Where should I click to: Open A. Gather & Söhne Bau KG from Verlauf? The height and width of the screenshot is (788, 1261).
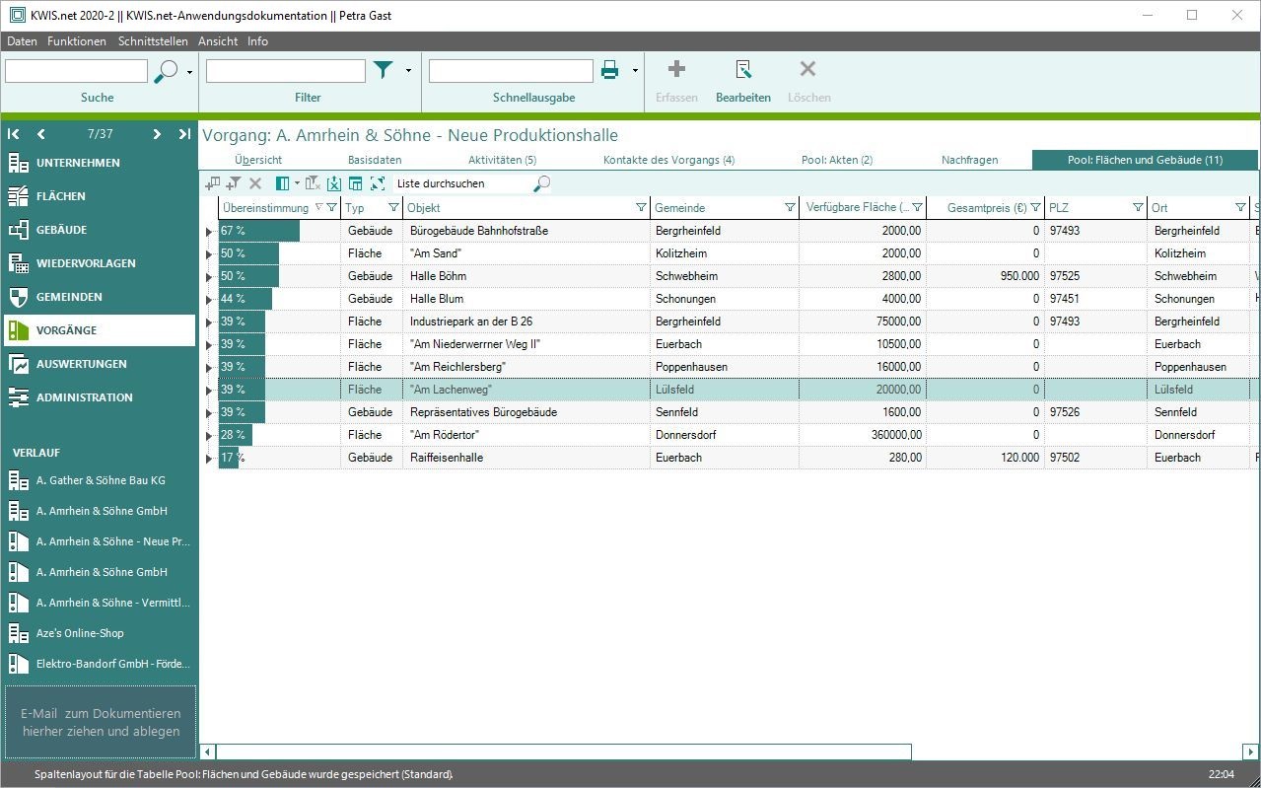click(x=99, y=480)
